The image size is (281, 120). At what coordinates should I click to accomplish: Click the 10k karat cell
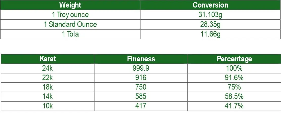coord(47,106)
